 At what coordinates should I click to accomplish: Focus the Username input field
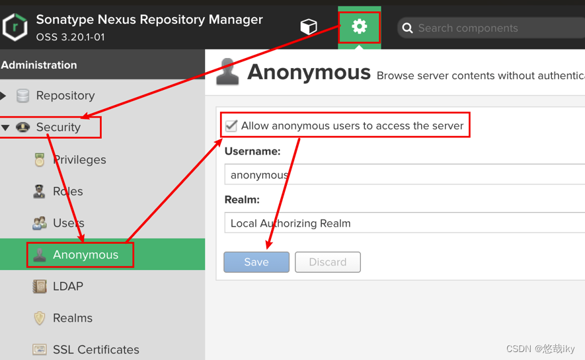(405, 174)
